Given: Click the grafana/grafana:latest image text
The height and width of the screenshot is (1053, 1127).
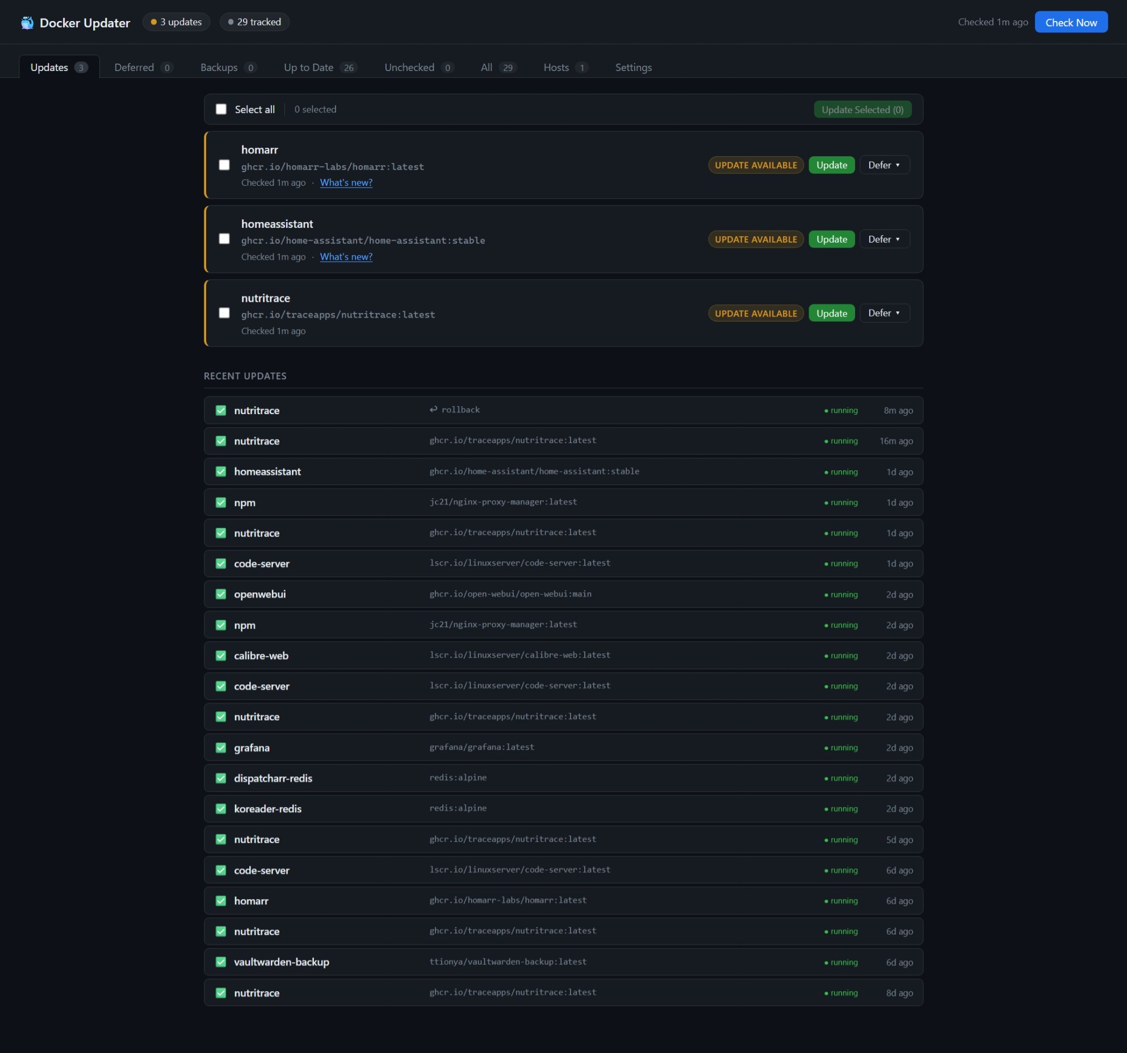Looking at the screenshot, I should [482, 747].
